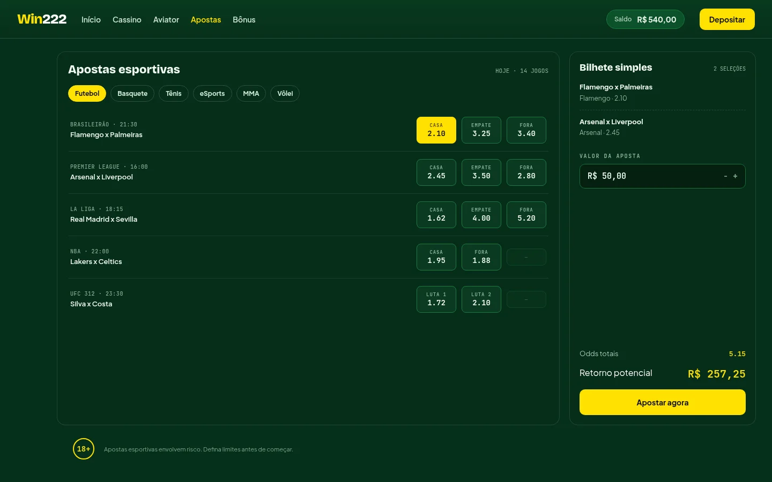Open the Início nav item

(91, 20)
